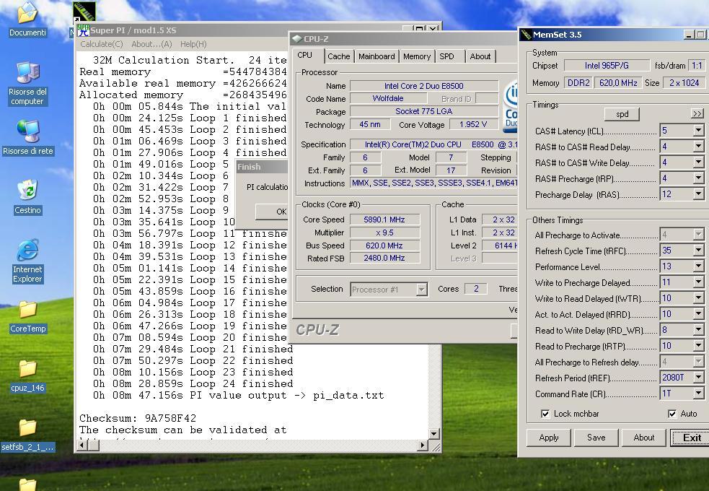Click the Rated FSB 2480.0 MHz field

coord(384,258)
